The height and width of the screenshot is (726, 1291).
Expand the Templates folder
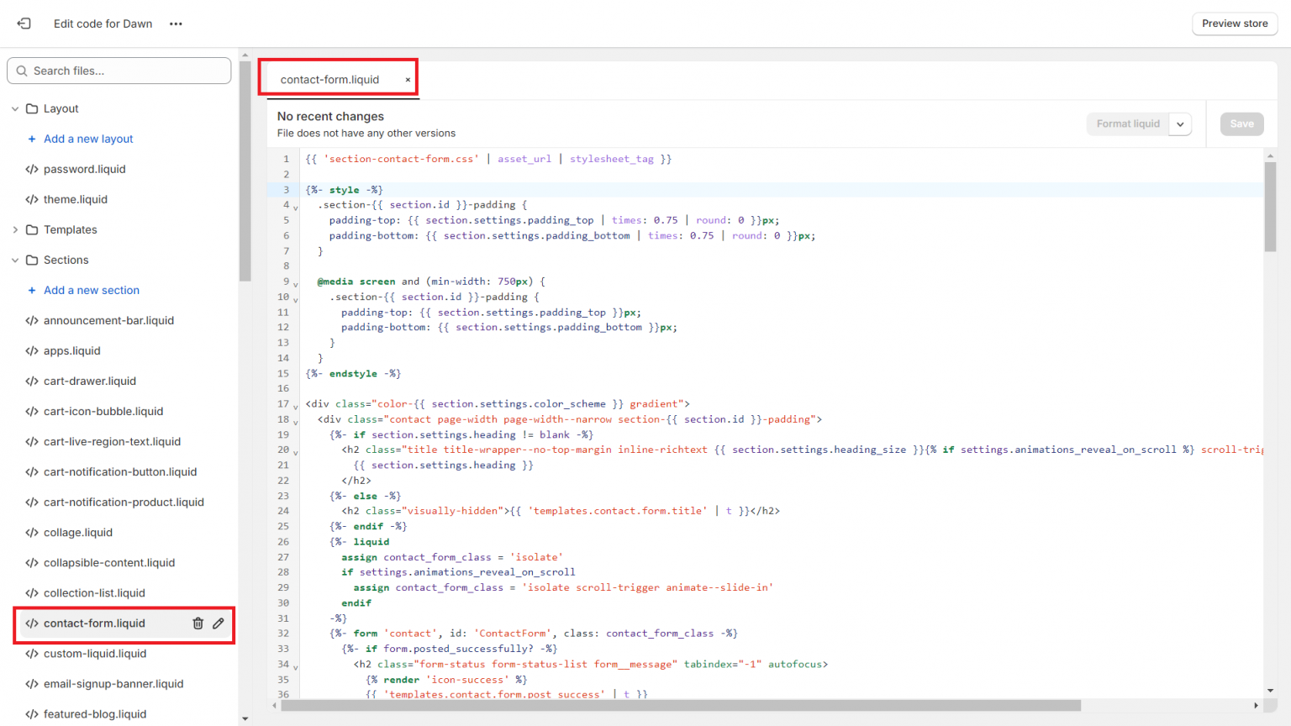15,230
